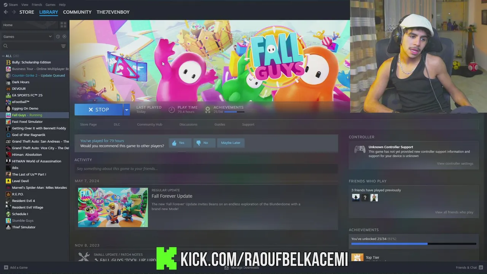
Task: Open the Fall Forever Update headline
Action: (x=172, y=196)
